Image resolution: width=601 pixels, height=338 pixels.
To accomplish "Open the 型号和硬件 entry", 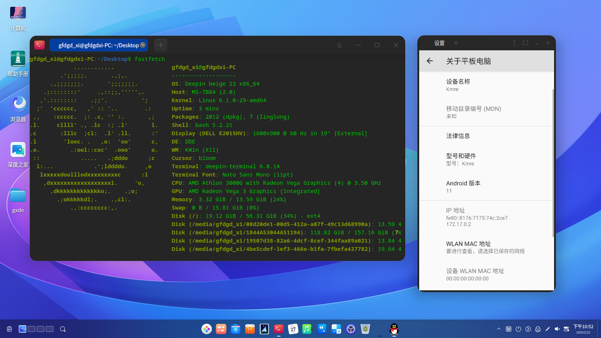I will [x=486, y=160].
